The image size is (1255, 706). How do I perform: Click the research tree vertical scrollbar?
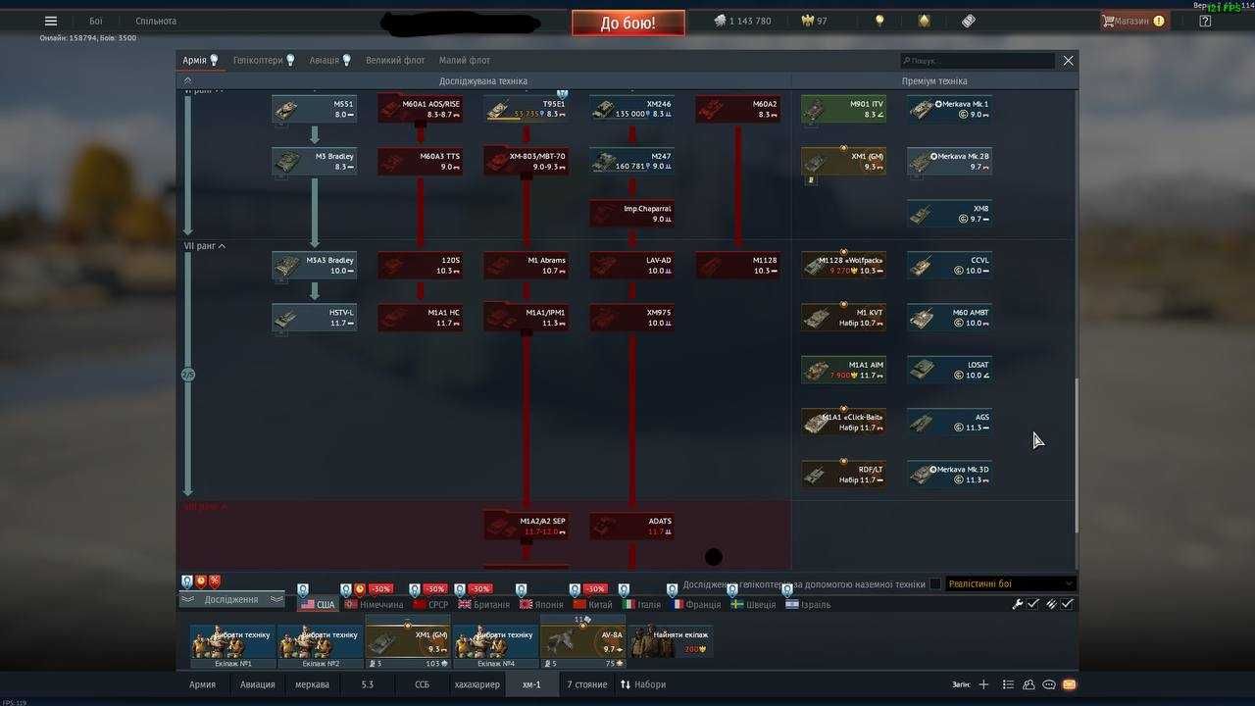coord(1077,455)
